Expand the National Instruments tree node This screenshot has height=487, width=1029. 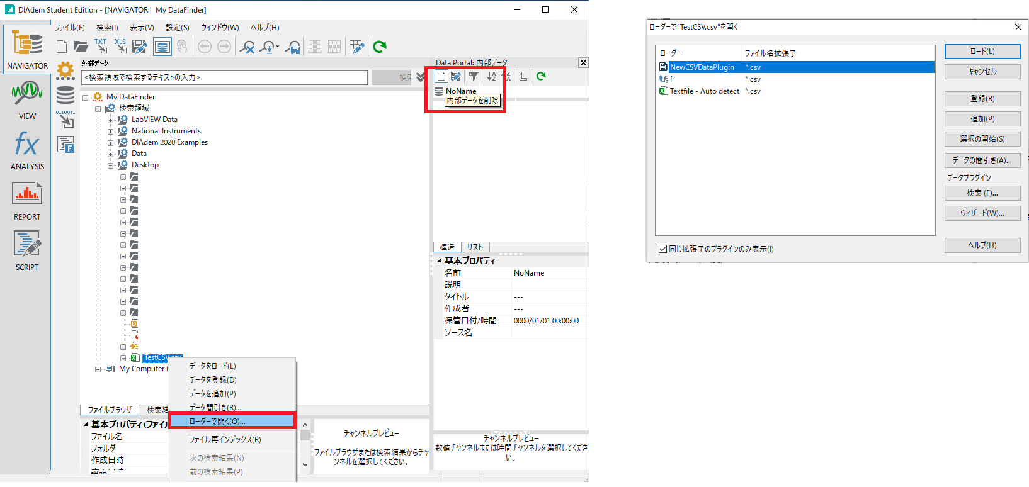click(x=111, y=132)
